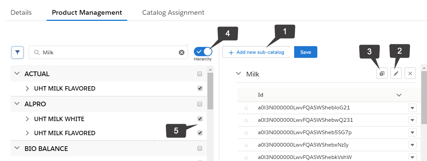
Task: Open row menu for Id ending b5SG7p
Action: tap(412, 132)
